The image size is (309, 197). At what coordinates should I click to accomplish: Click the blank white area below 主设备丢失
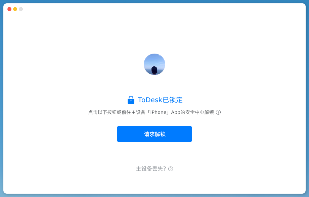click(154, 183)
